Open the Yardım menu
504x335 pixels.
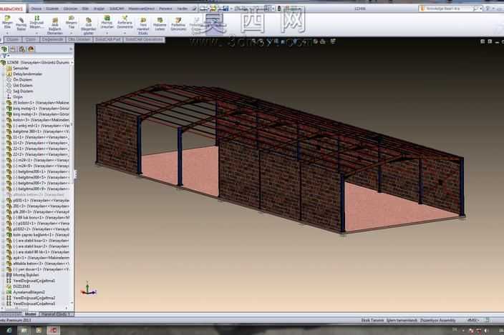183,9
